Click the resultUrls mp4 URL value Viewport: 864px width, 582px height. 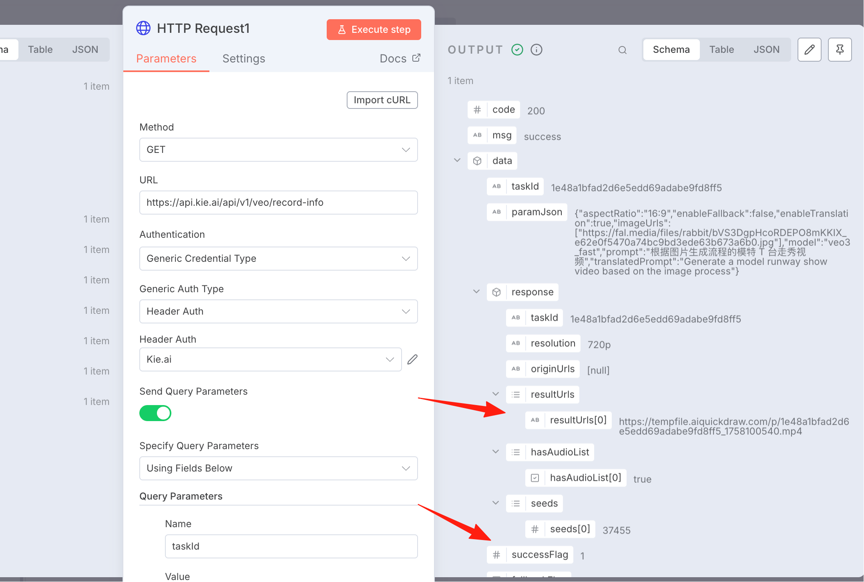(x=734, y=426)
